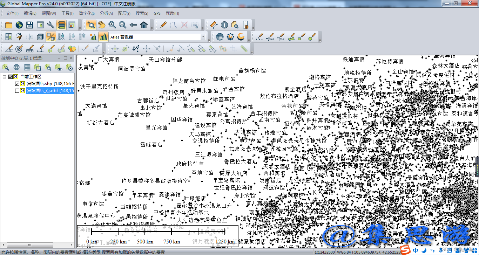Screen dimensions: 479x255
Task: Click the Home full-view icon
Action: point(144,25)
